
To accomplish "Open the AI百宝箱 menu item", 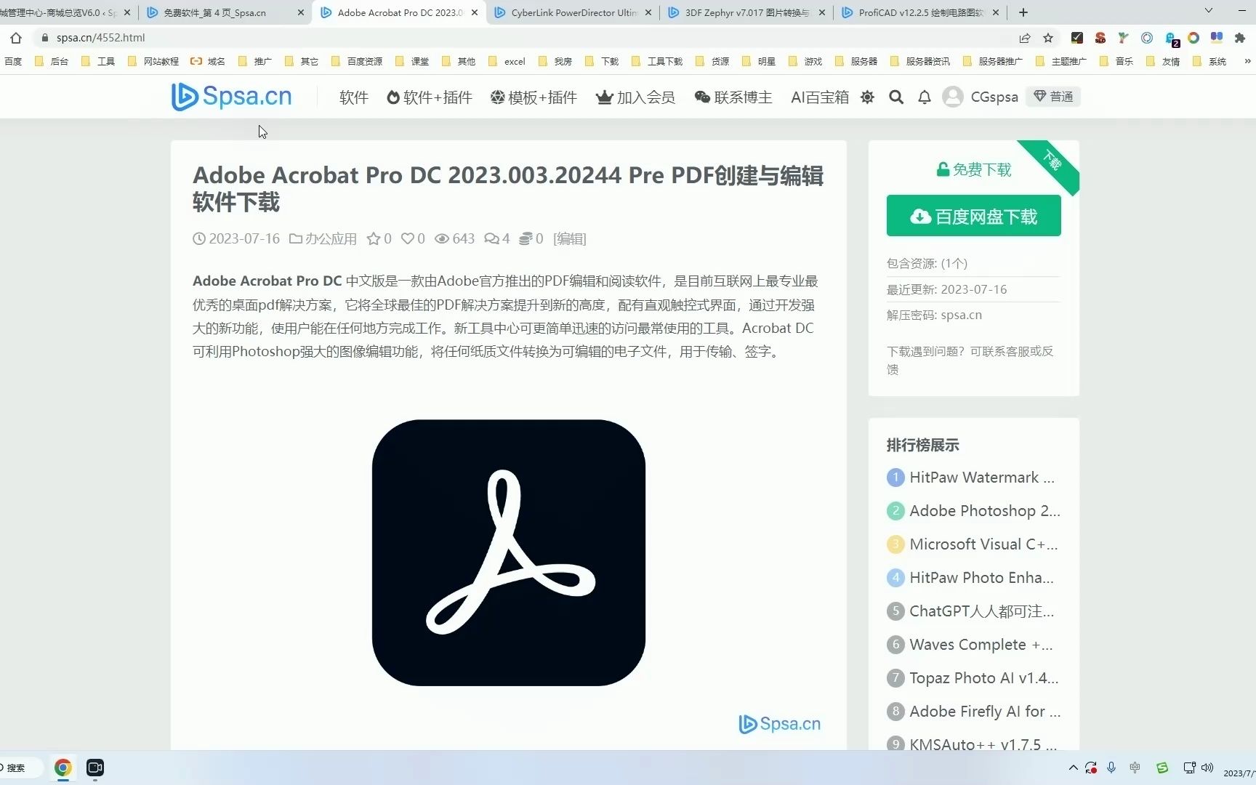I will [820, 97].
